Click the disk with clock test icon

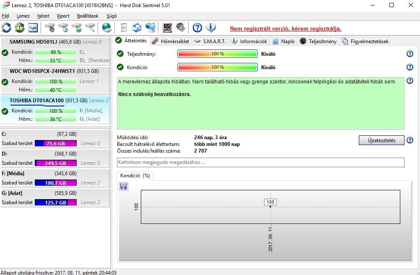coord(63,28)
